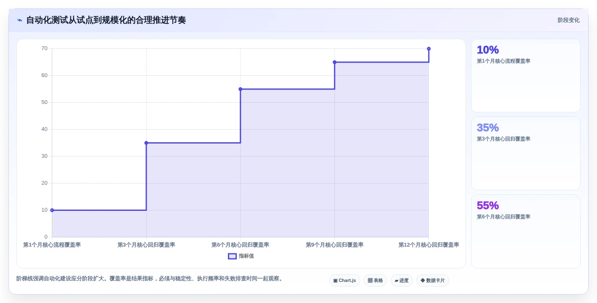Select the Chart.js tag

(x=345, y=281)
